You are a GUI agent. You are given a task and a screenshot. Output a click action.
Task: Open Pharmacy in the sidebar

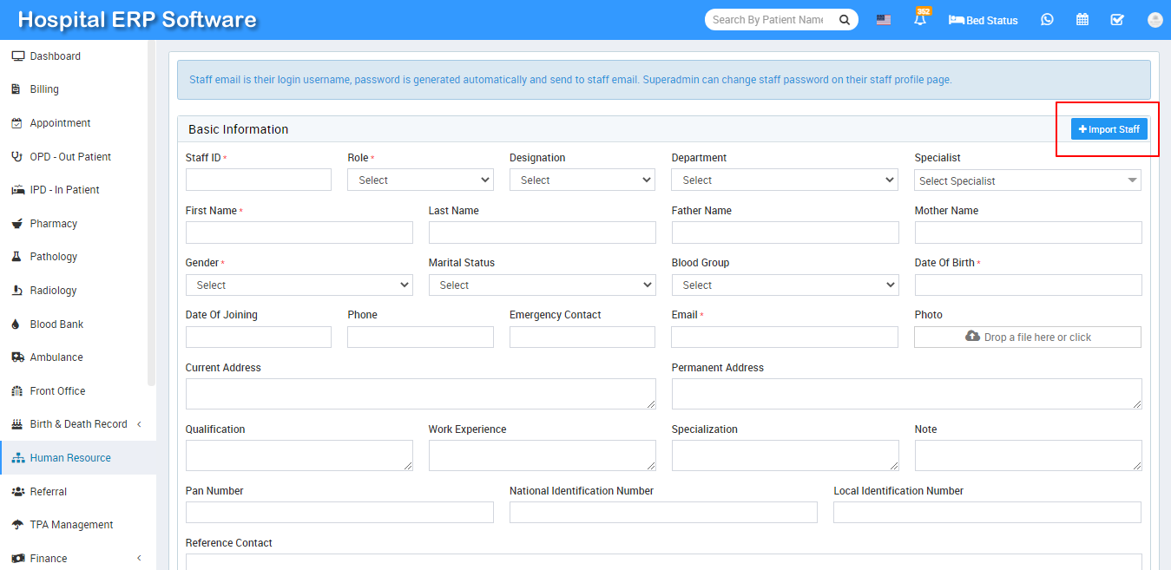point(53,224)
